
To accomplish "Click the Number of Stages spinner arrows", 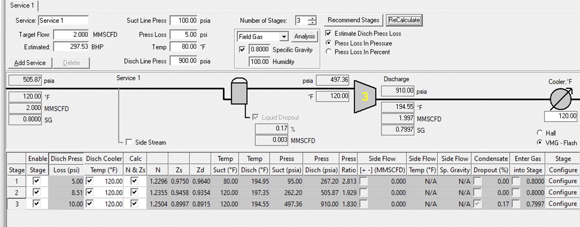I will pos(313,20).
